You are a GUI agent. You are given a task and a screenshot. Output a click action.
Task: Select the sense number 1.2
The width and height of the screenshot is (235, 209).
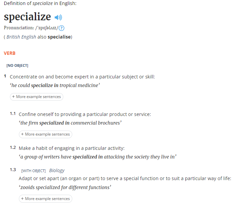[x=13, y=148]
